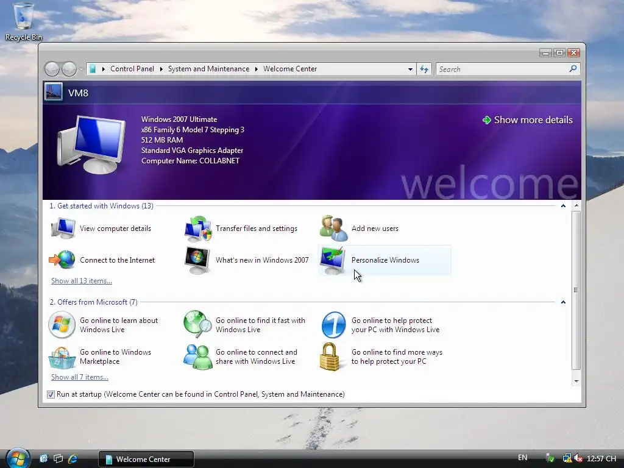Click the Add new users text
The height and width of the screenshot is (468, 624).
(375, 229)
